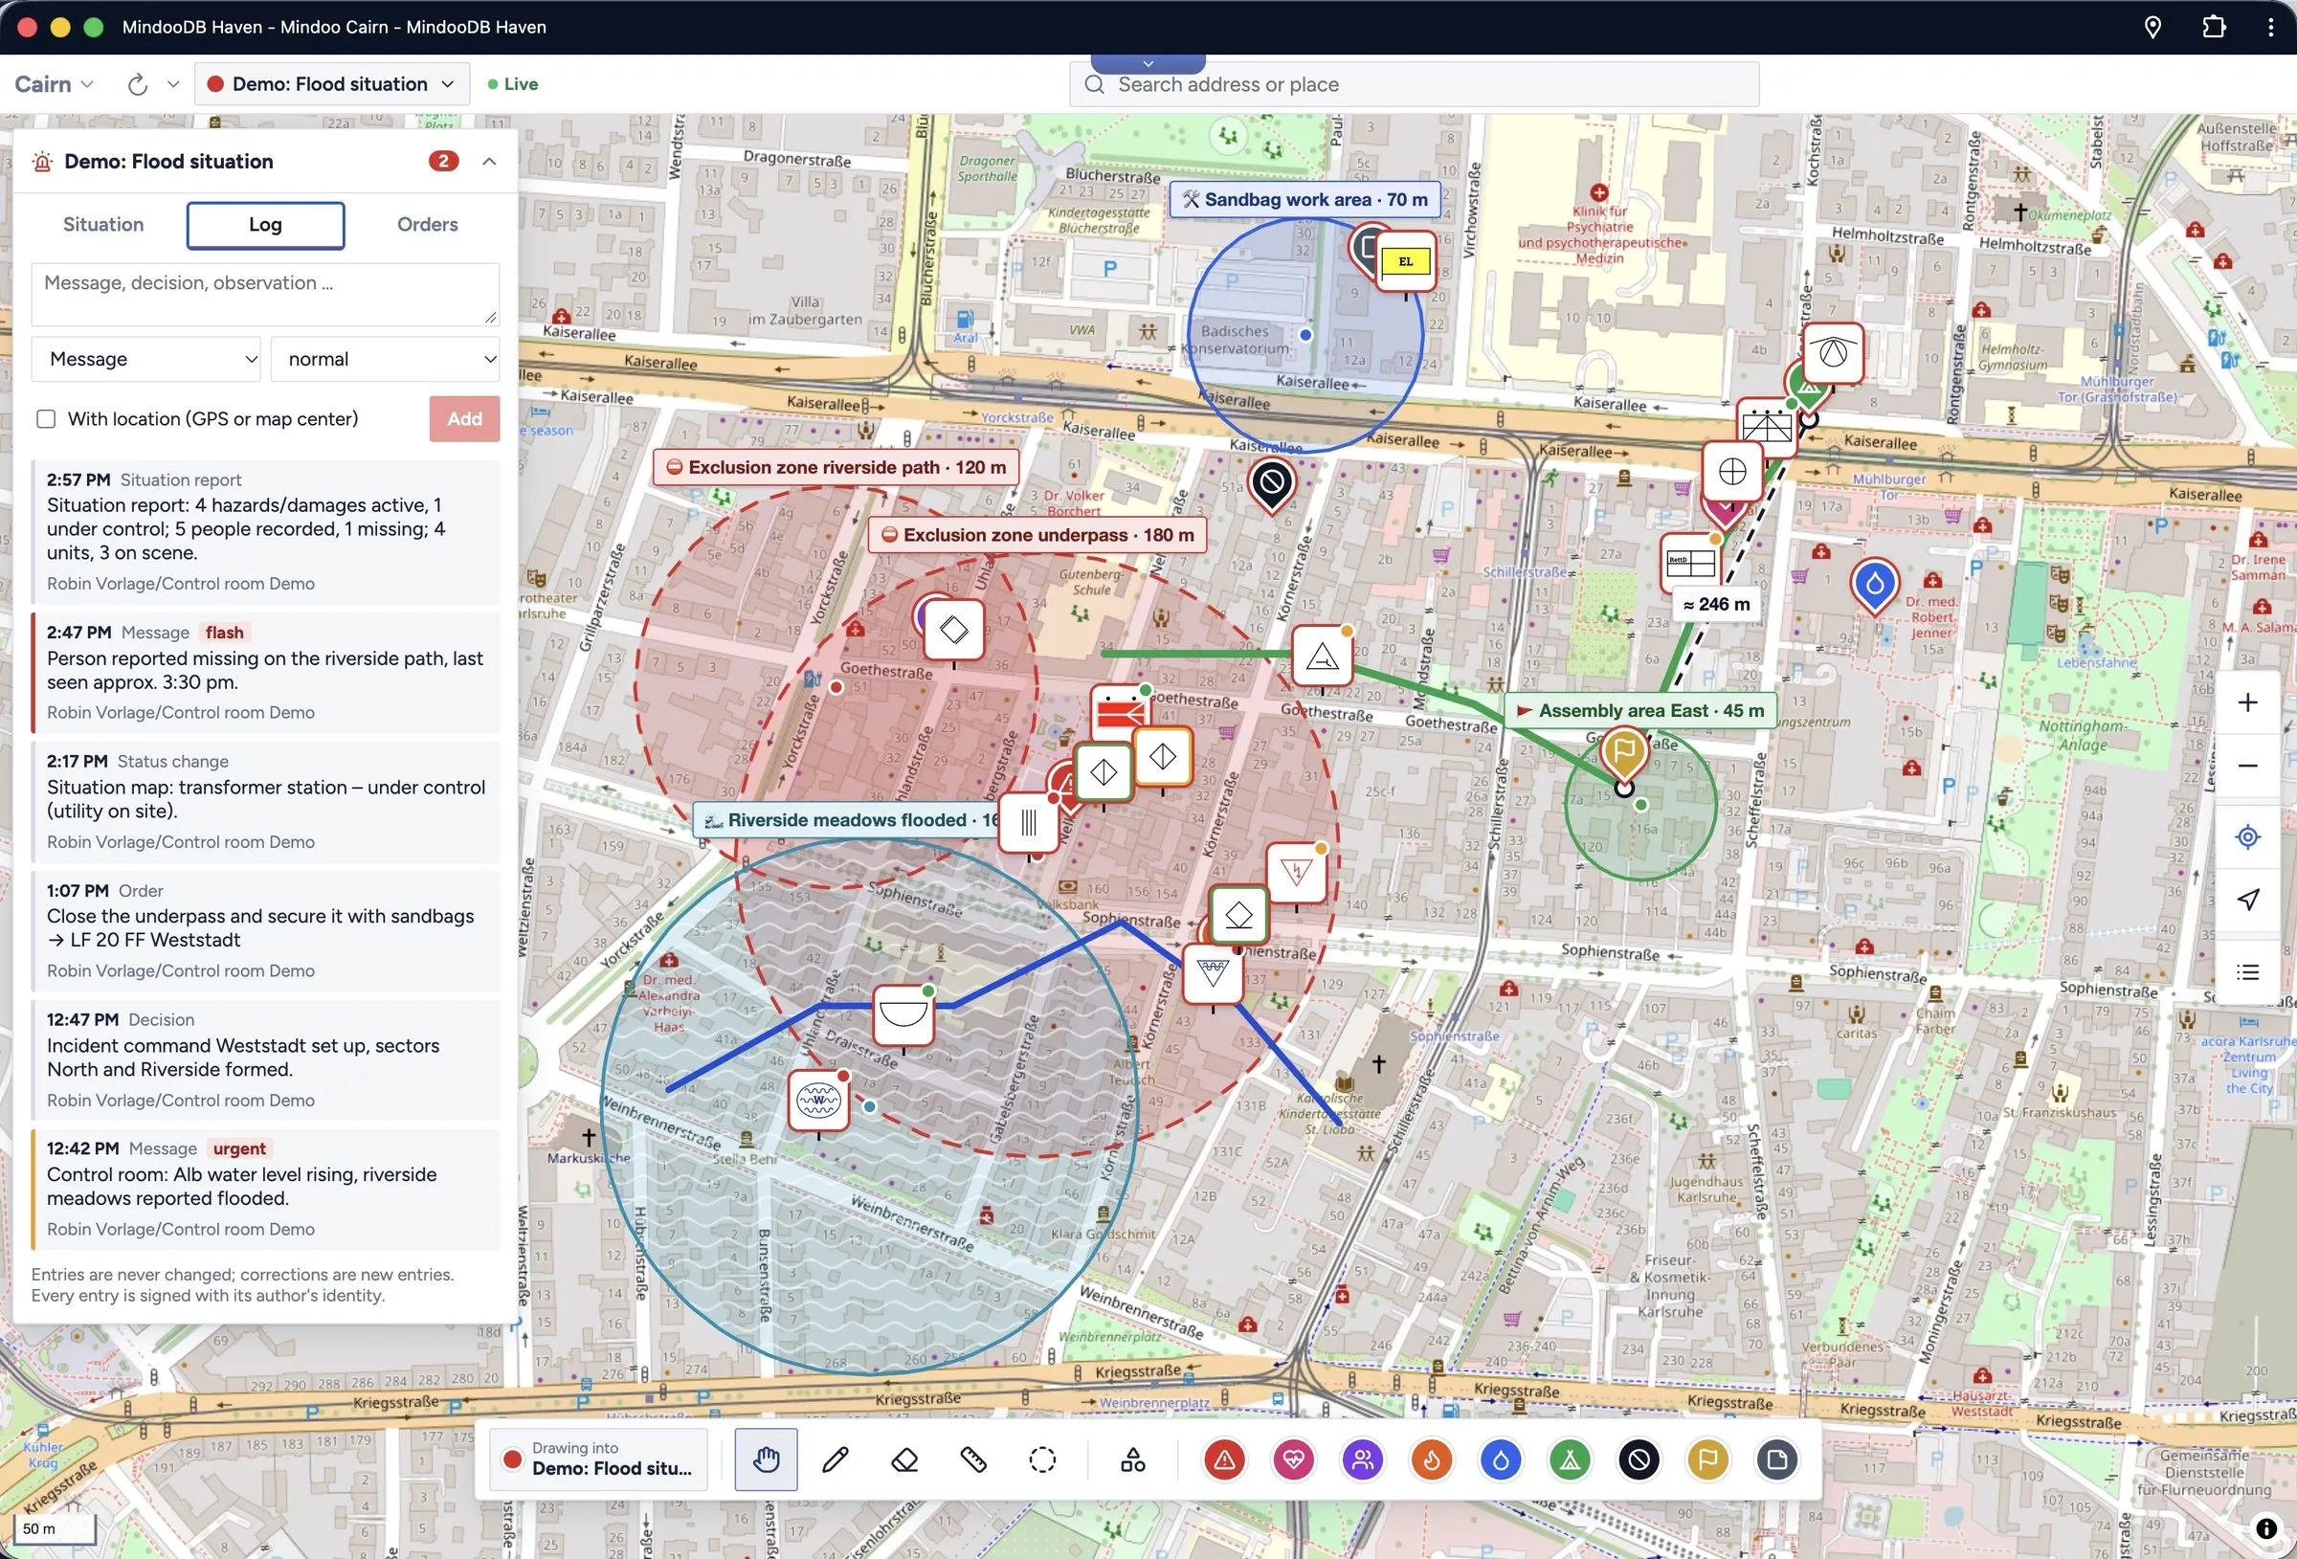The image size is (2297, 1559).
Task: Open the 2:57 PM Situation report entry
Action: coord(265,532)
